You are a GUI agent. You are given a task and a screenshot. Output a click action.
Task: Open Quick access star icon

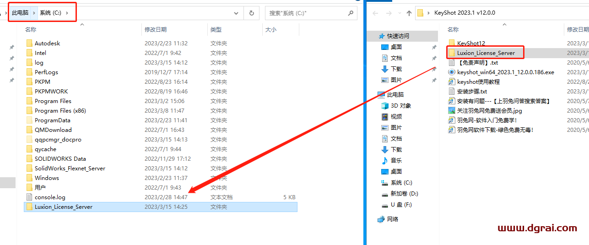pyautogui.click(x=381, y=36)
